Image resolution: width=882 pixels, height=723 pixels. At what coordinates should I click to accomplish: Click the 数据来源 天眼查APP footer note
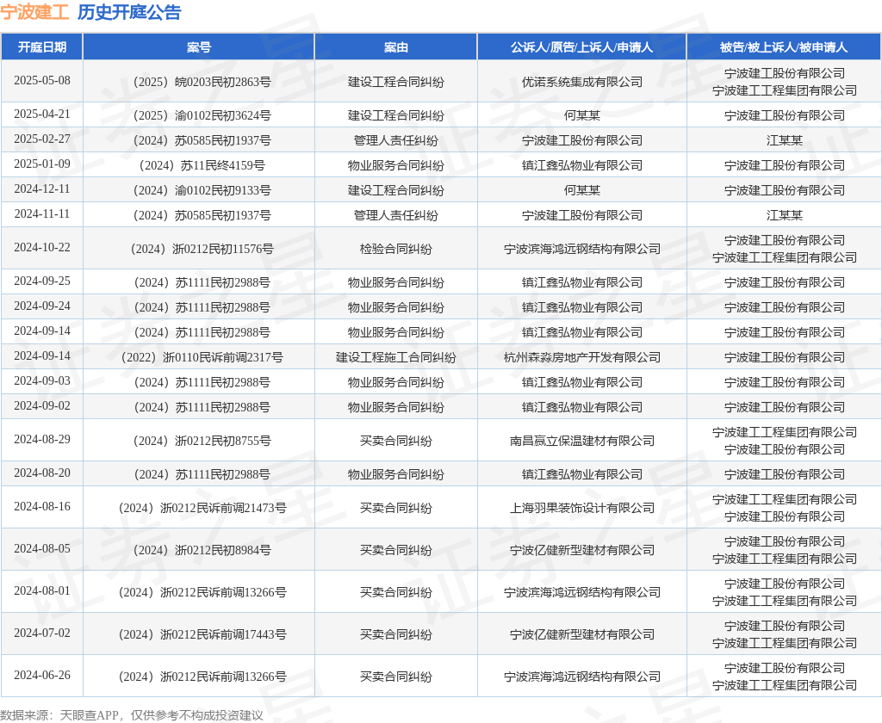pos(132,715)
